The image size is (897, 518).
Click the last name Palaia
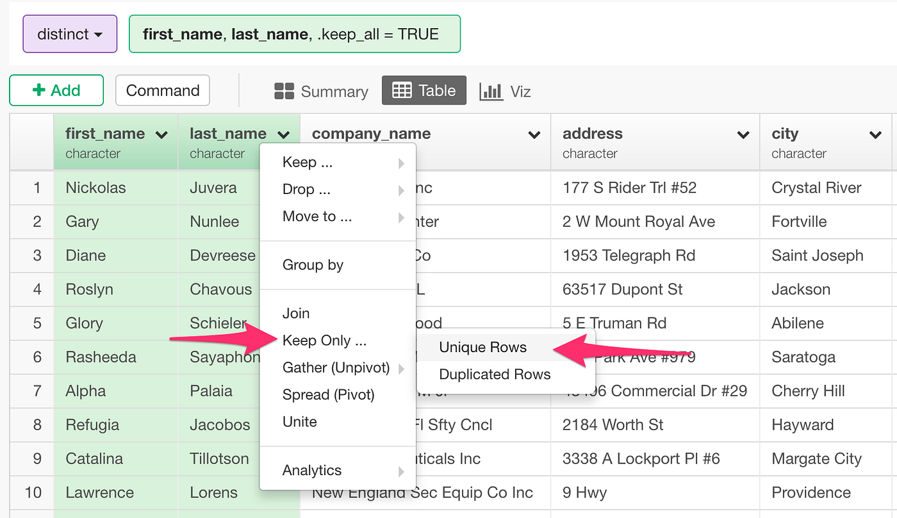(211, 391)
